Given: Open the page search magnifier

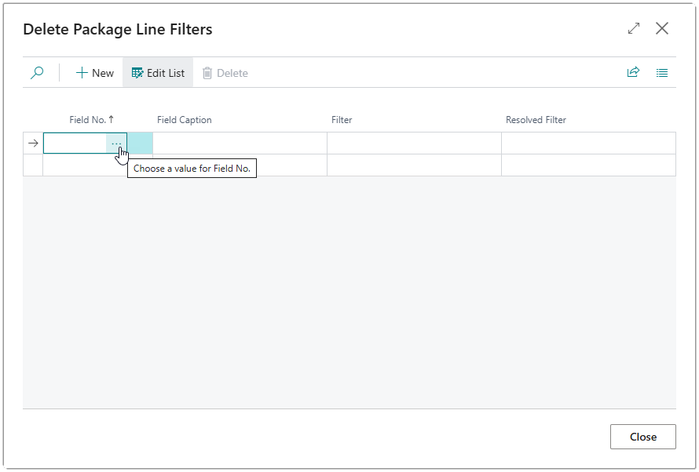Looking at the screenshot, I should [36, 72].
